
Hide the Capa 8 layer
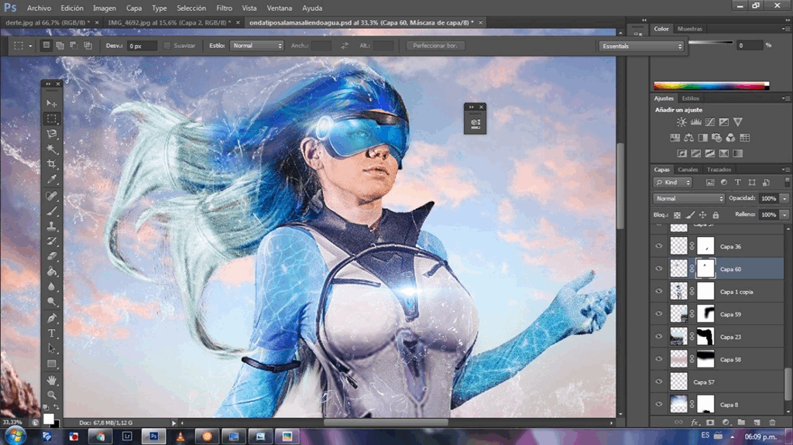click(x=659, y=404)
